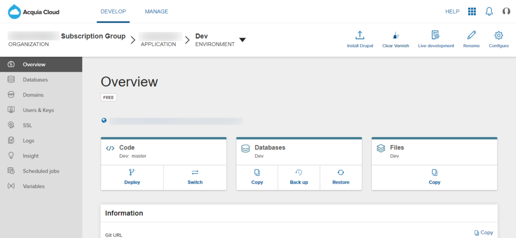Click the Switch button in Code card

tap(195, 177)
